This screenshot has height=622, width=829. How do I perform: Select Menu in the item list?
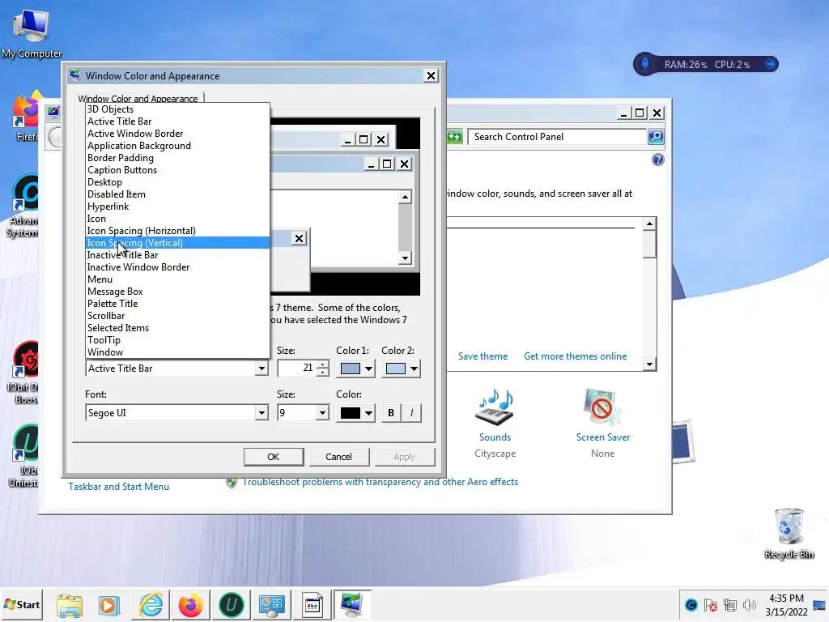click(x=177, y=279)
